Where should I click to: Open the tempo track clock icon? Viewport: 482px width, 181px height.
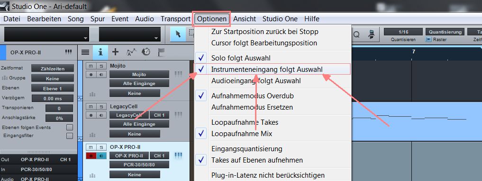click(x=146, y=52)
